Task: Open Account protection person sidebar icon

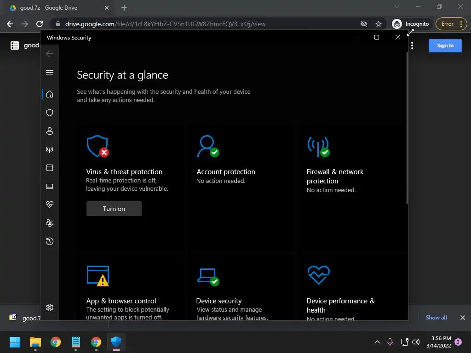Action: tap(50, 131)
